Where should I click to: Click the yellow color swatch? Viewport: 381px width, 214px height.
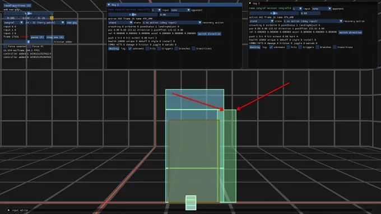[x=52, y=18]
